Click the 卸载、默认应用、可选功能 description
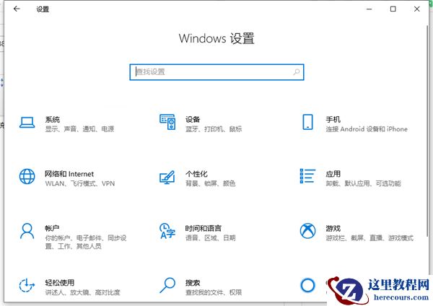The width and height of the screenshot is (433, 306). [364, 183]
